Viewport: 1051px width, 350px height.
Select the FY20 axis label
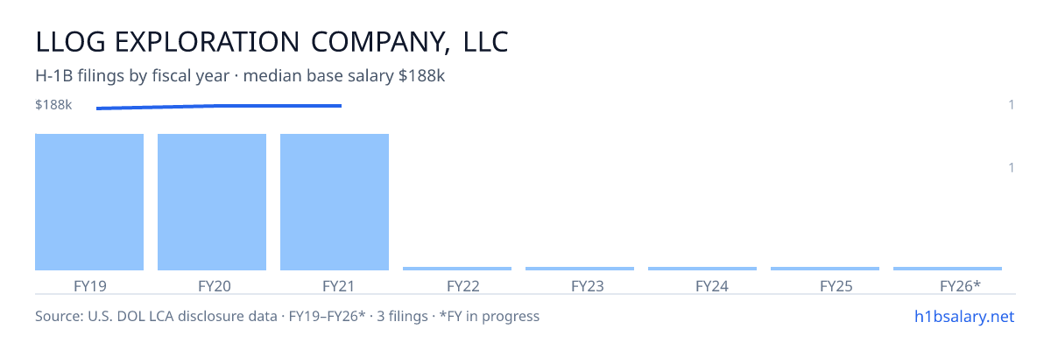(x=214, y=285)
